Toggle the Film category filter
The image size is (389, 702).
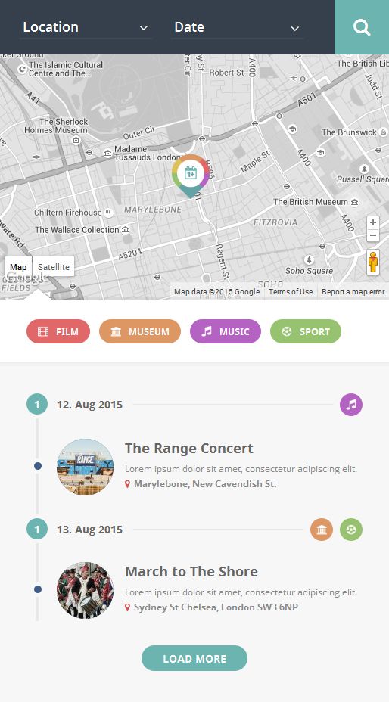(x=58, y=331)
